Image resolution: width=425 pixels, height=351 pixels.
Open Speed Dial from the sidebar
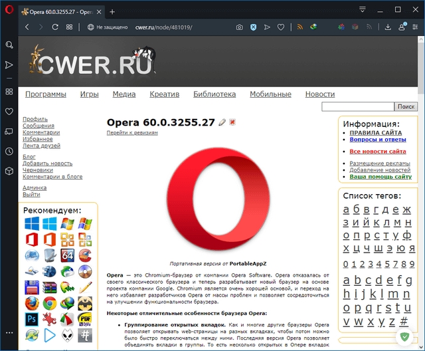click(9, 91)
